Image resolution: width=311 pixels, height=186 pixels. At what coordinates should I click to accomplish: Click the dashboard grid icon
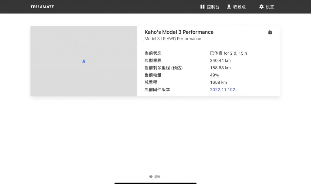point(203,7)
